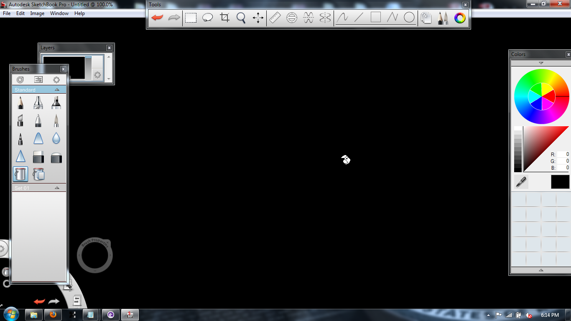Select Flood Fill All Layers bucket
Viewport: 571px width, 321px height.
tap(38, 174)
